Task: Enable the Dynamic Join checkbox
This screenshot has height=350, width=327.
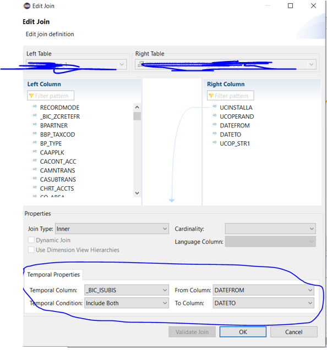Action: [x=31, y=240]
